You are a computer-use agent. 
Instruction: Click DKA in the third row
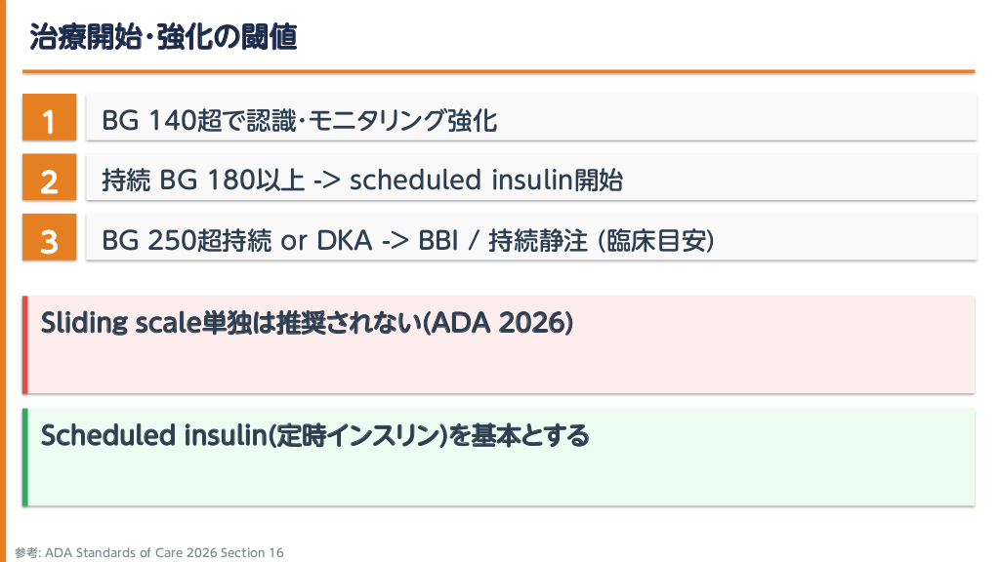[345, 240]
